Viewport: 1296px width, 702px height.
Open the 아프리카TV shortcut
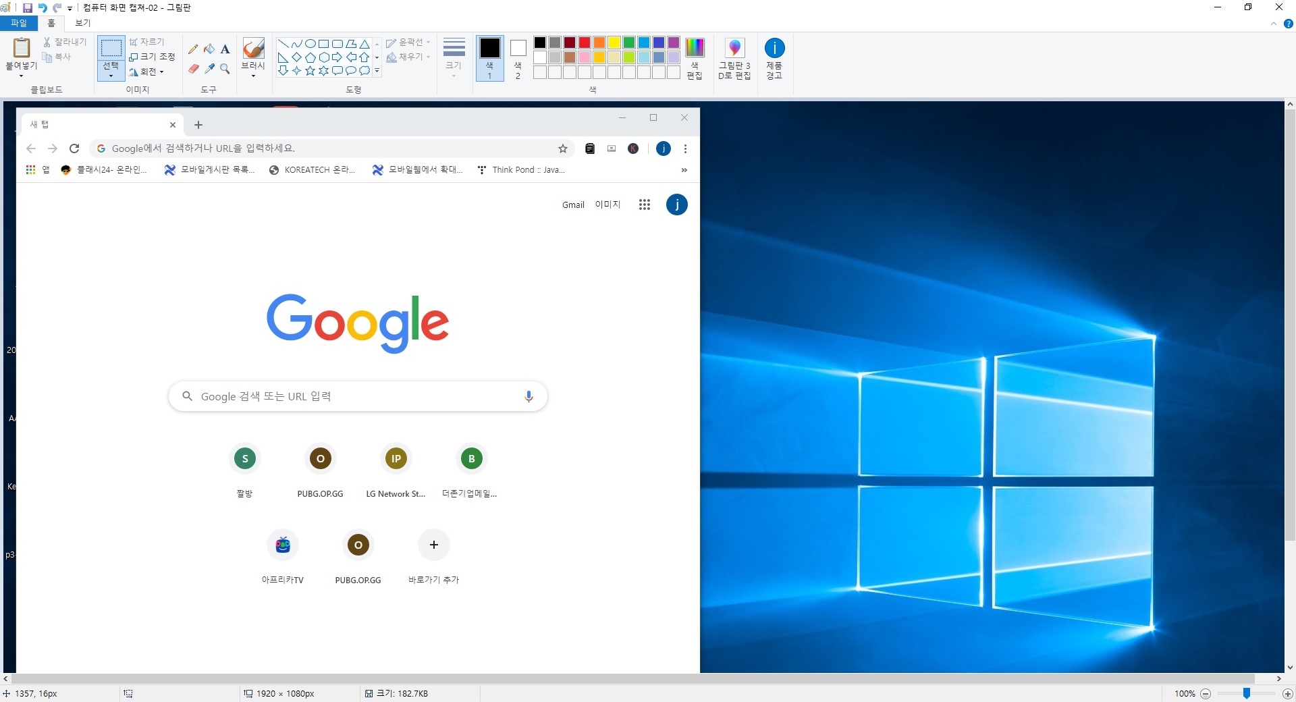click(283, 557)
